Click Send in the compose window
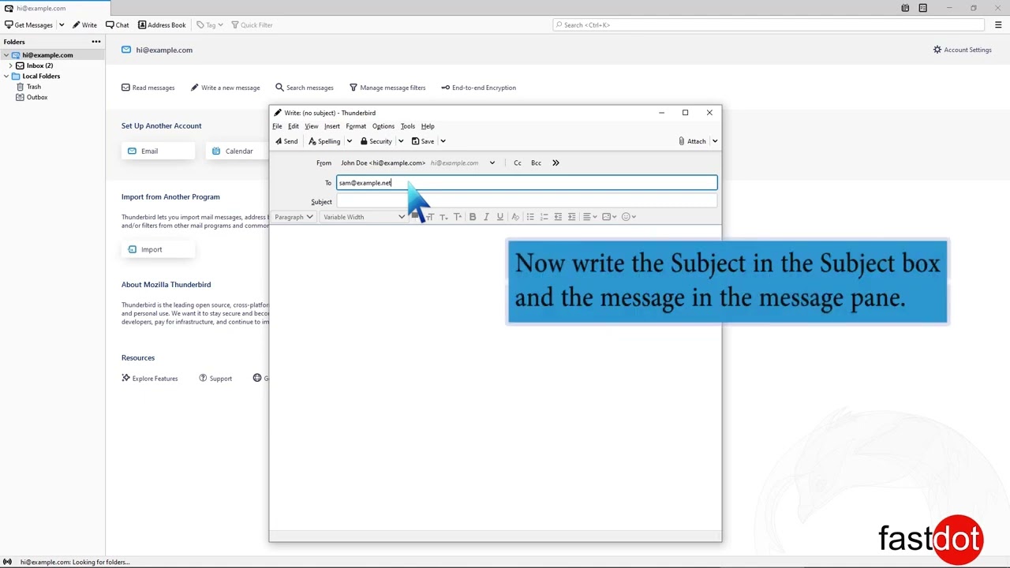Screen dimensions: 1010x568 point(286,141)
